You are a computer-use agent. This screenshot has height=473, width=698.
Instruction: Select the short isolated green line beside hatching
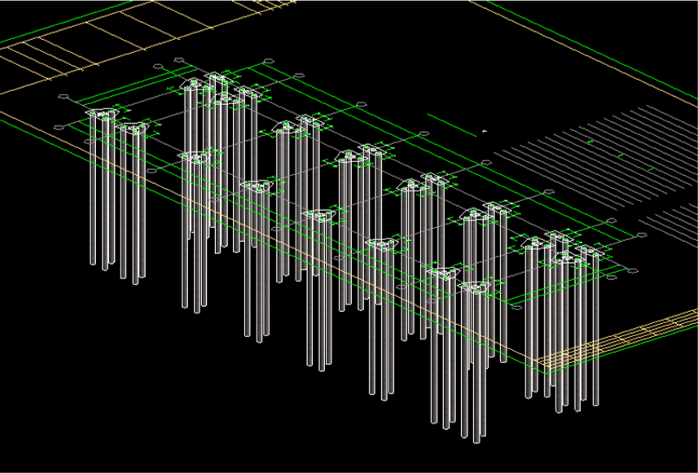(451, 125)
